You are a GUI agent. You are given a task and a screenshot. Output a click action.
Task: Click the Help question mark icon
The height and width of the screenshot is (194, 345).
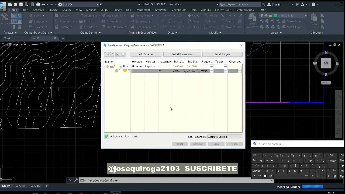coord(313,4)
